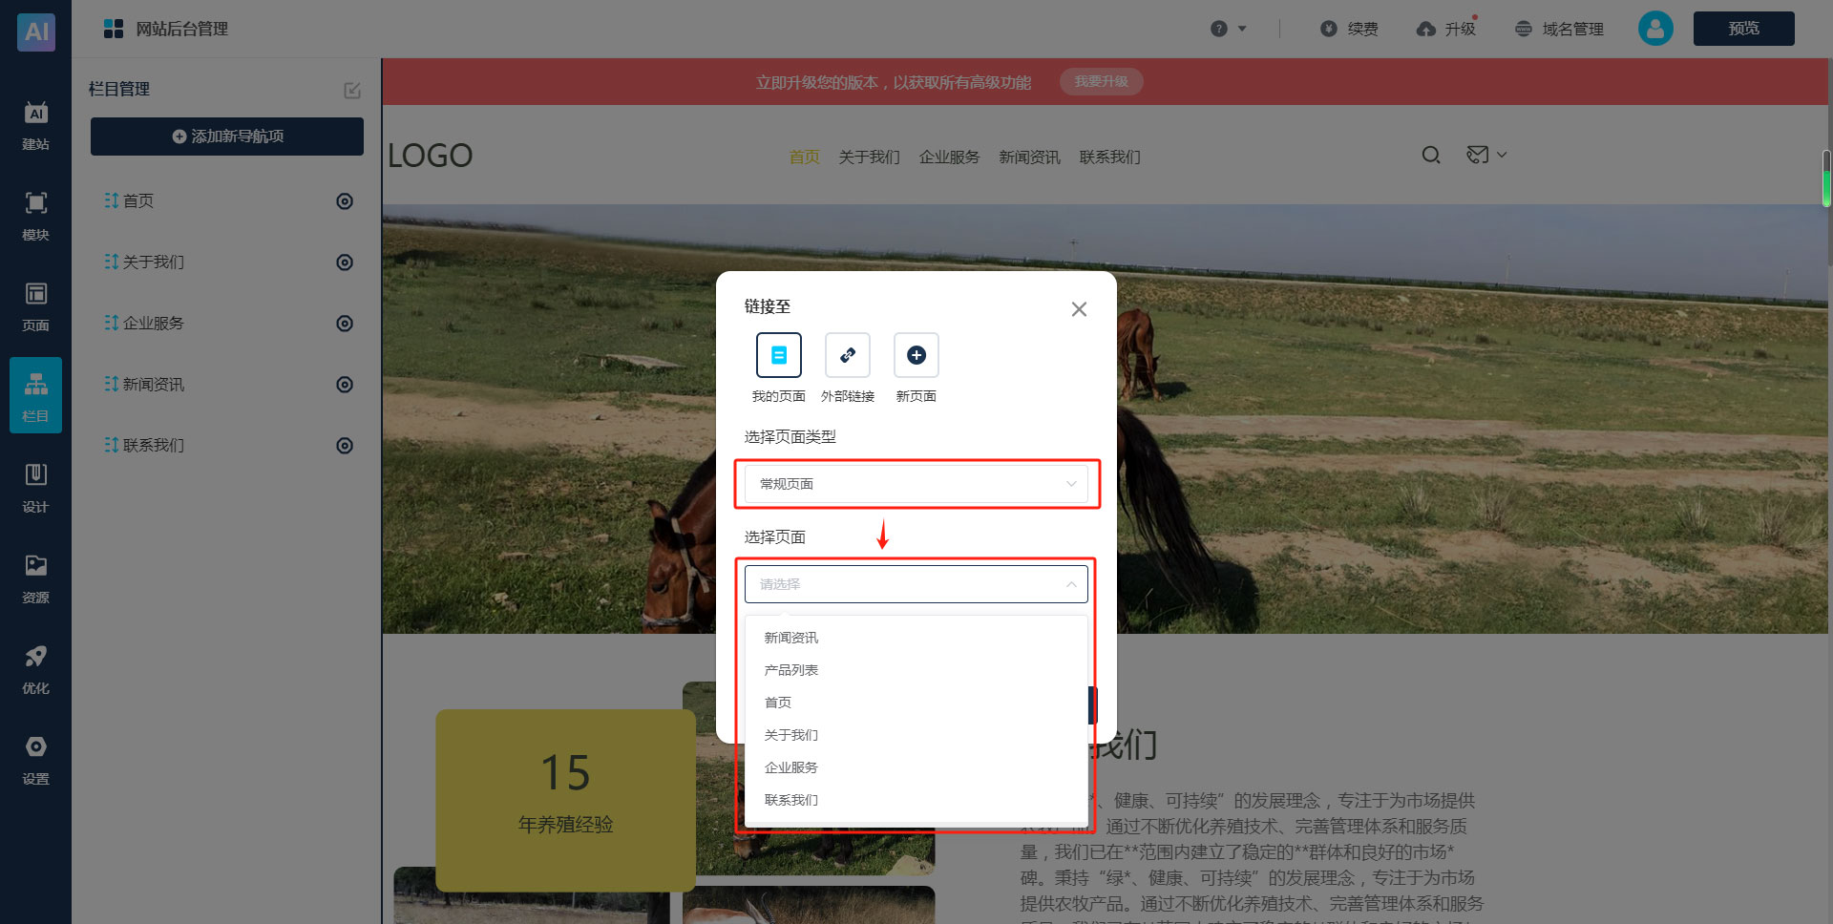
Task: Click the drag handle of 联系我们 row
Action: point(112,445)
